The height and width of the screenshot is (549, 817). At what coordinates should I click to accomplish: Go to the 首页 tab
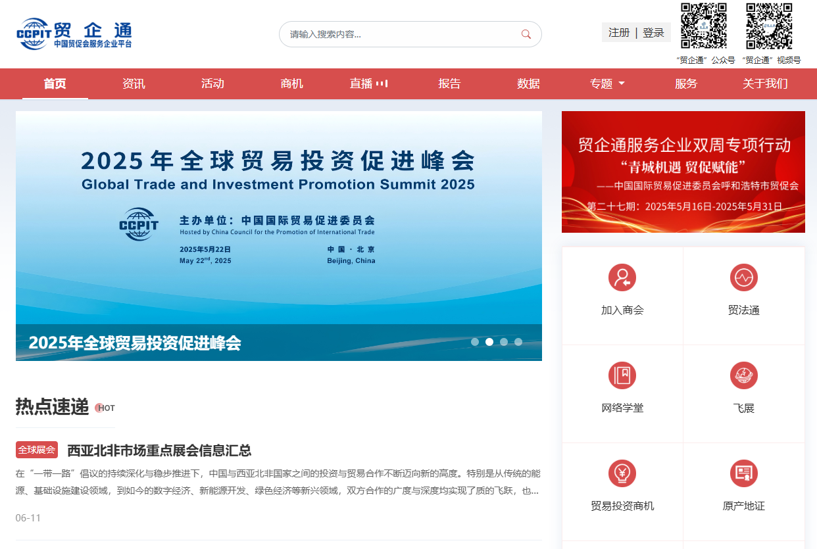(55, 84)
